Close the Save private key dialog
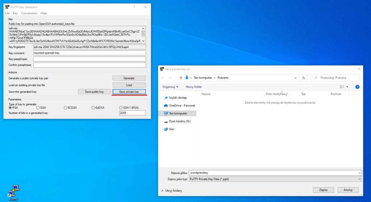The width and height of the screenshot is (371, 202). click(359, 69)
